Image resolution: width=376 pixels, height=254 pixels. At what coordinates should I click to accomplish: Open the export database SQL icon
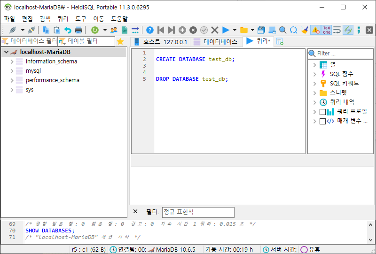135,30
